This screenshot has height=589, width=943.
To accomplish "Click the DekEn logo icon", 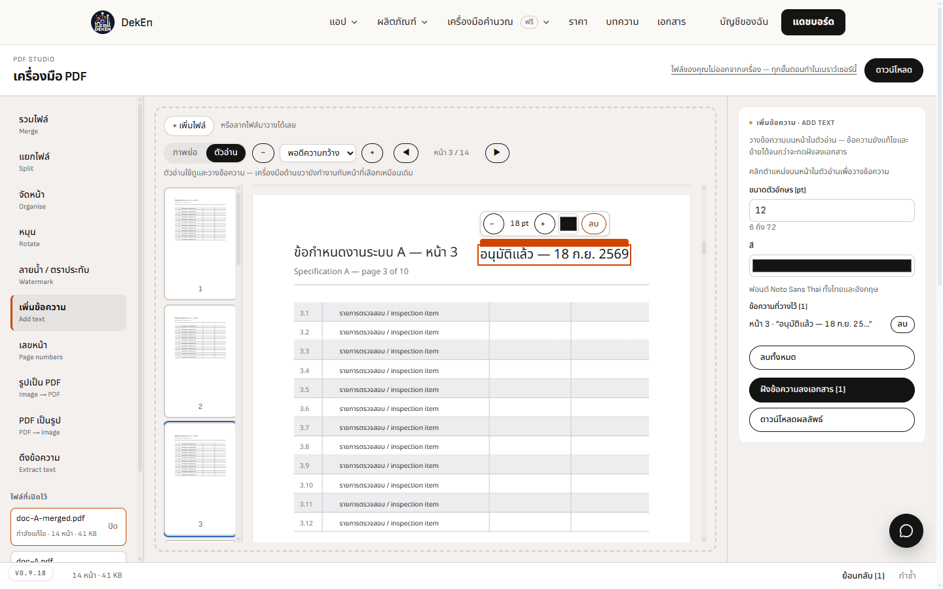I will pyautogui.click(x=103, y=22).
